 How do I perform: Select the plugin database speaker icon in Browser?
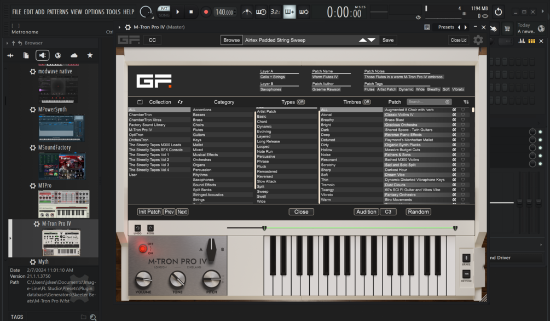[43, 55]
